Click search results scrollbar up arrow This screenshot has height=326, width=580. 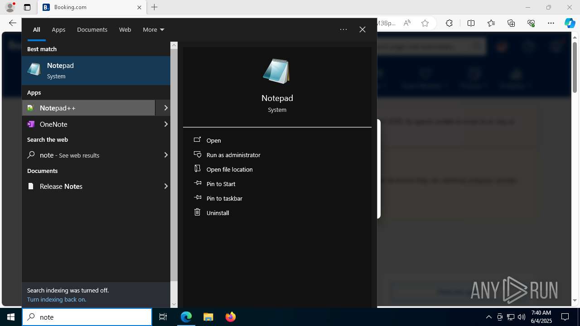point(174,45)
